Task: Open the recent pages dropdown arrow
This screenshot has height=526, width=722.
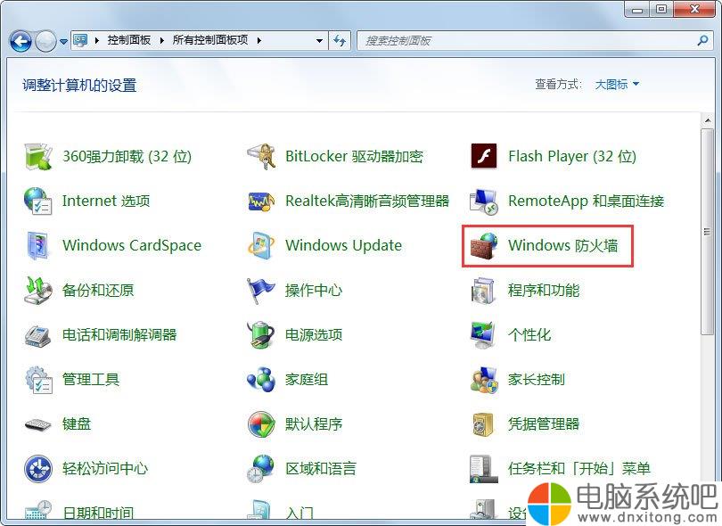Action: point(64,41)
